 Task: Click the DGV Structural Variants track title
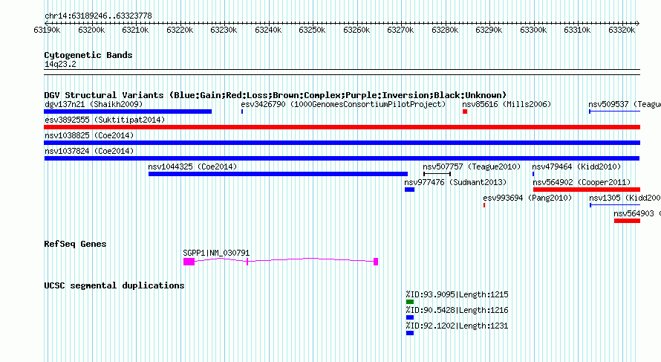coord(276,95)
